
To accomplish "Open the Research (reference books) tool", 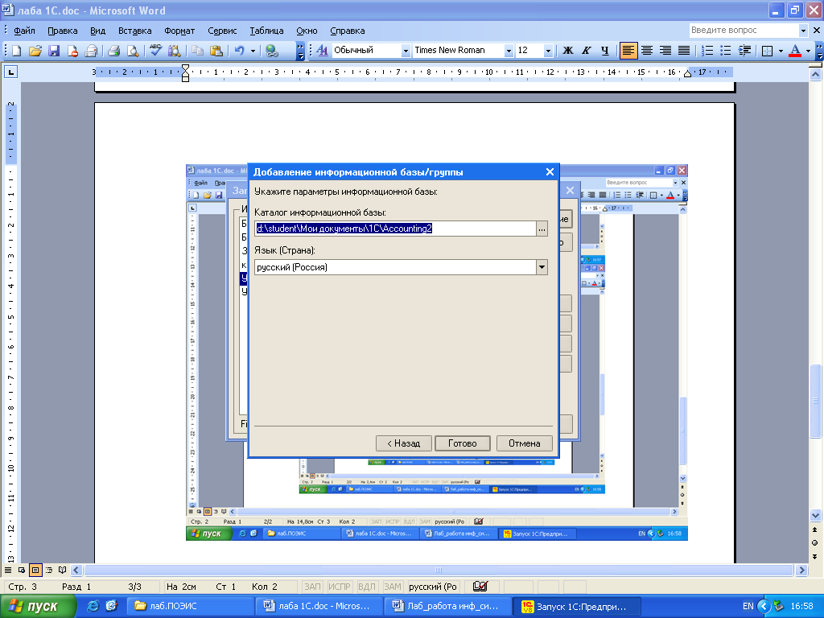I will click(x=174, y=51).
